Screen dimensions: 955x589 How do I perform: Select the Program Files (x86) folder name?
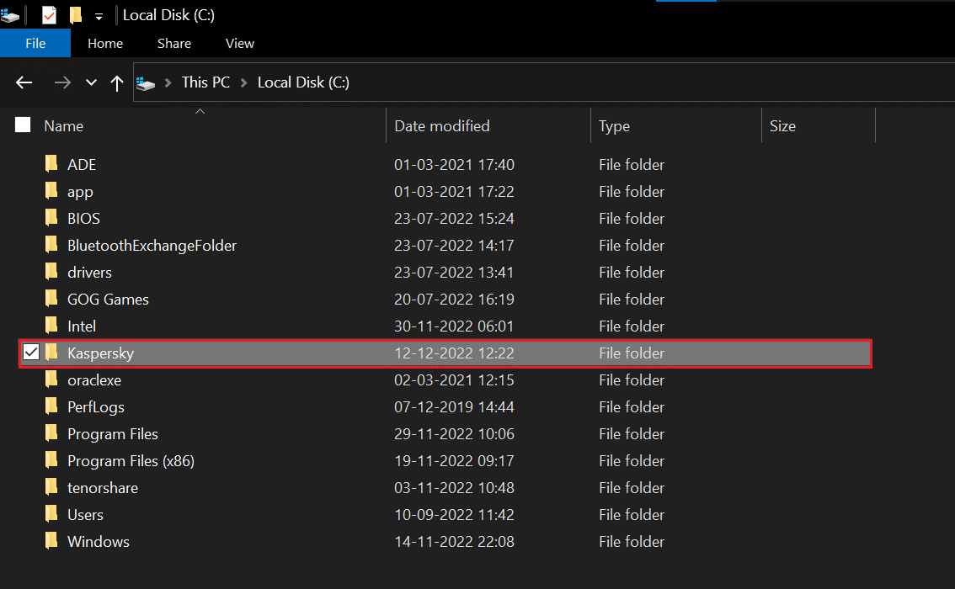[x=131, y=461]
